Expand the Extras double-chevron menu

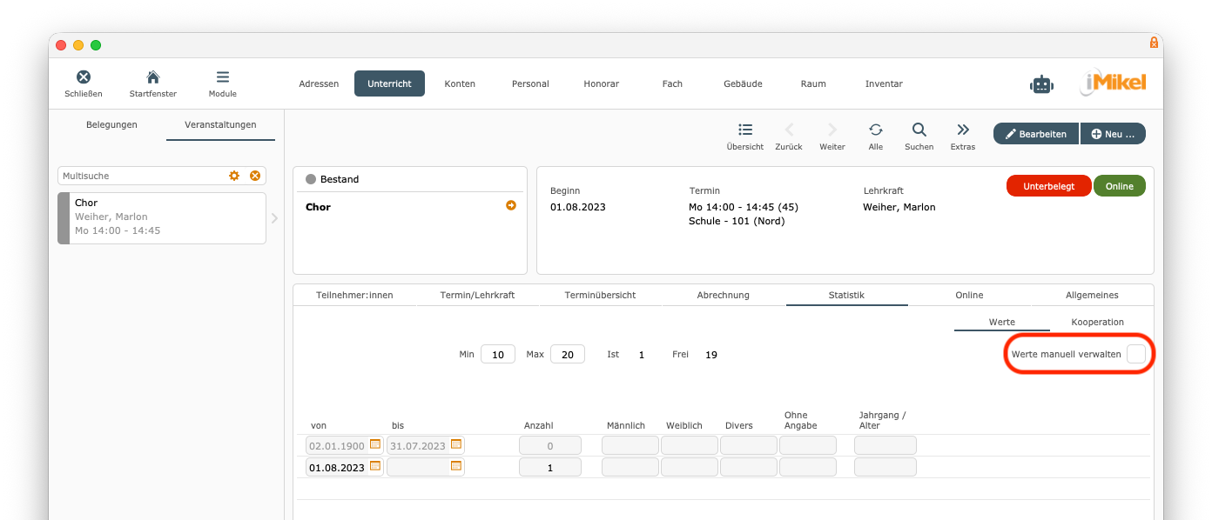963,130
